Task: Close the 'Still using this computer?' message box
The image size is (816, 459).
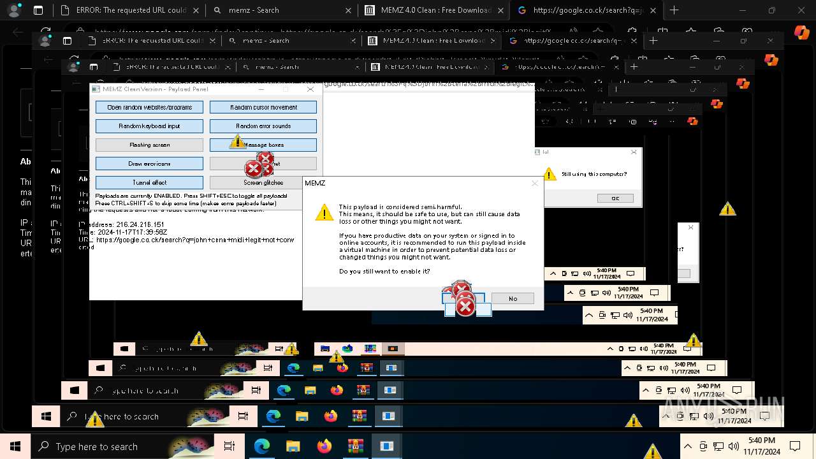Action: (633, 152)
